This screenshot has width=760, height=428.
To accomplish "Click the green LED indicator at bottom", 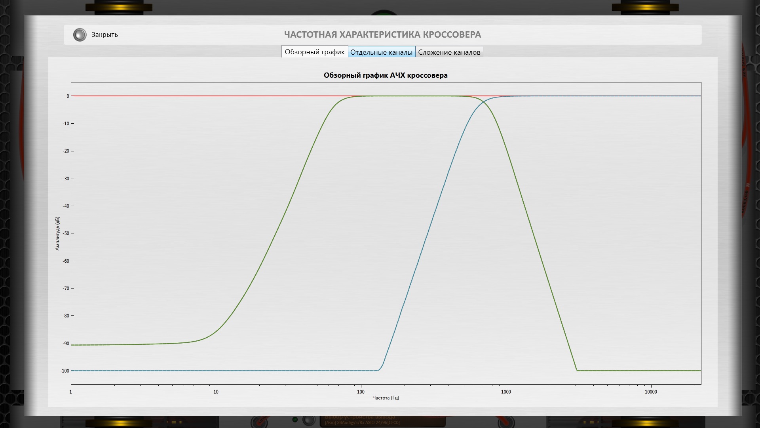I will click(295, 420).
